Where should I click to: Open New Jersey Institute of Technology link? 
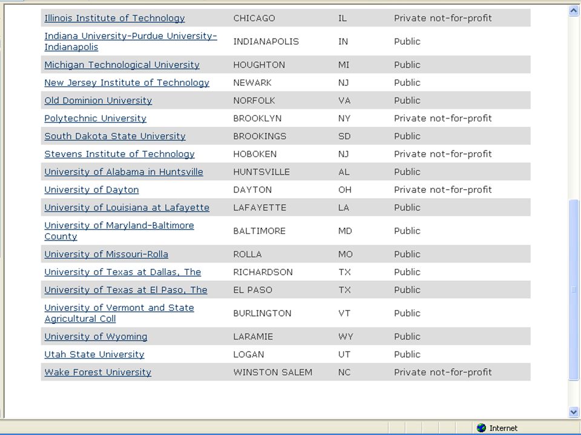[126, 83]
